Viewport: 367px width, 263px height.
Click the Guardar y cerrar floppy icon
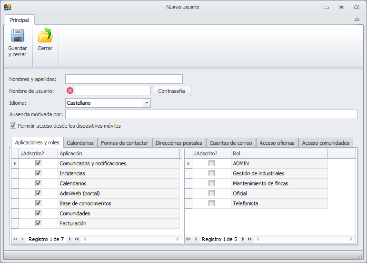coord(18,35)
